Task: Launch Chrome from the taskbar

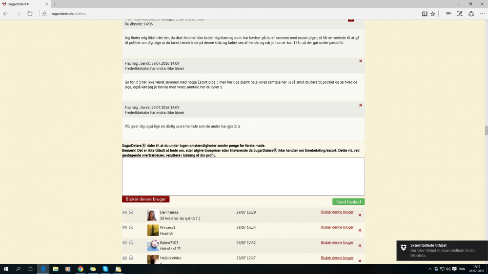Action: click(x=81, y=269)
